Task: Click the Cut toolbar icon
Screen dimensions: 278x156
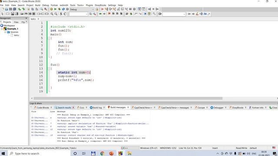Action: tap(28, 9)
